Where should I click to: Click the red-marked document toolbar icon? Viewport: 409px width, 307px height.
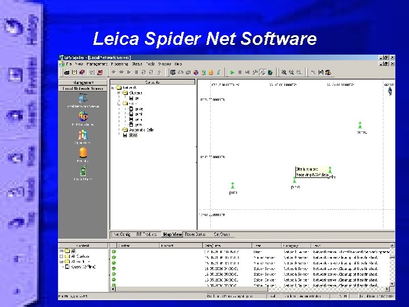pos(99,72)
